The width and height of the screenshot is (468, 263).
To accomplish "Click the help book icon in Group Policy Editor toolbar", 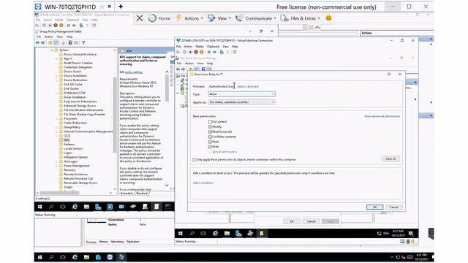I will (70, 42).
